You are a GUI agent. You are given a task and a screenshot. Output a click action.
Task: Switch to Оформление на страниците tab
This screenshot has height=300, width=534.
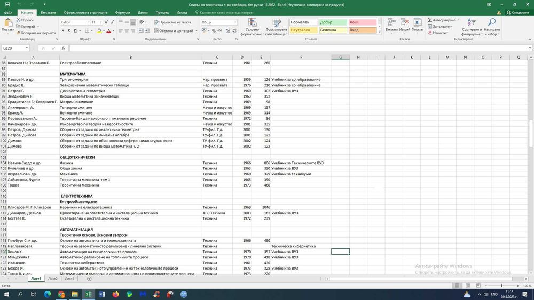[x=85, y=13]
